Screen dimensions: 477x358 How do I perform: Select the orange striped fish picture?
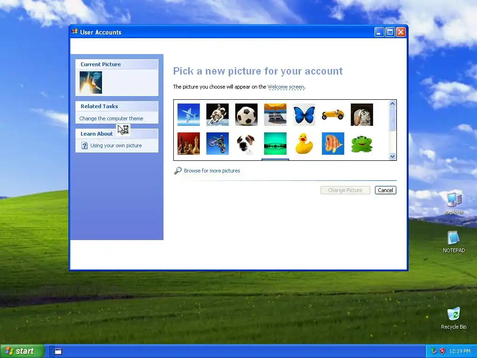[333, 144]
